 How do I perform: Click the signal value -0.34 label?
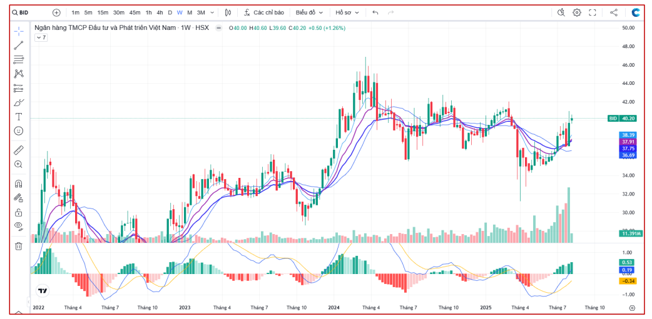pos(627,281)
